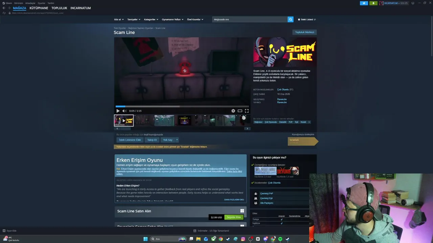Image resolution: width=433 pixels, height=243 pixels.
Task: Open Discord from the taskbar
Action: (x=265, y=239)
